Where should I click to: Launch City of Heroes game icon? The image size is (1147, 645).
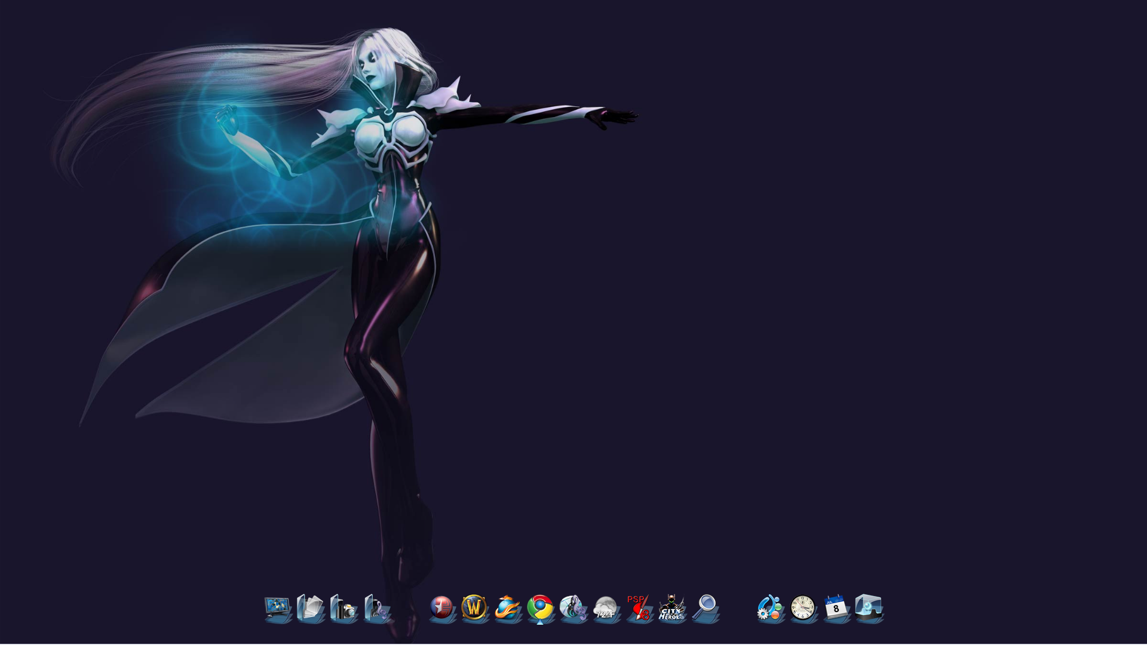tap(671, 608)
